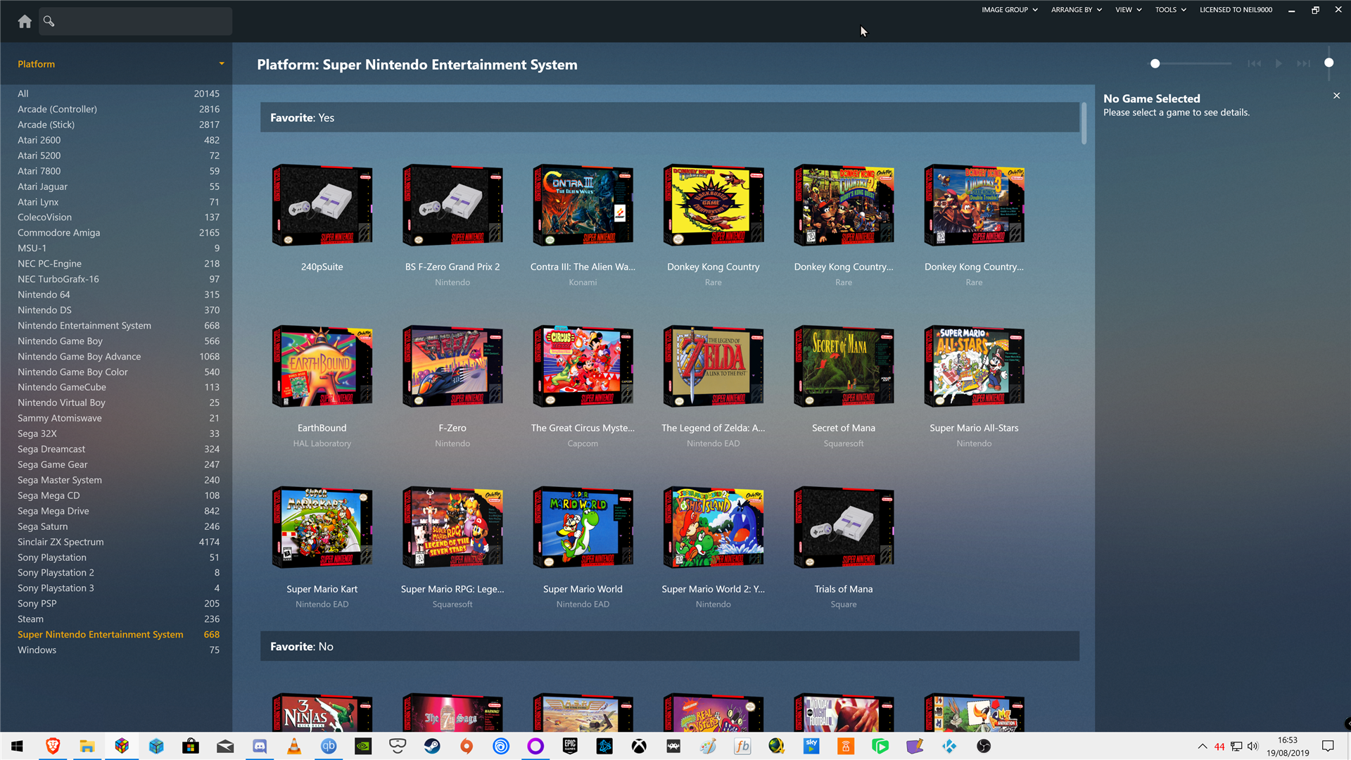Select the All platforms entry
Viewport: 1351px width, 760px height.
[x=118, y=94]
